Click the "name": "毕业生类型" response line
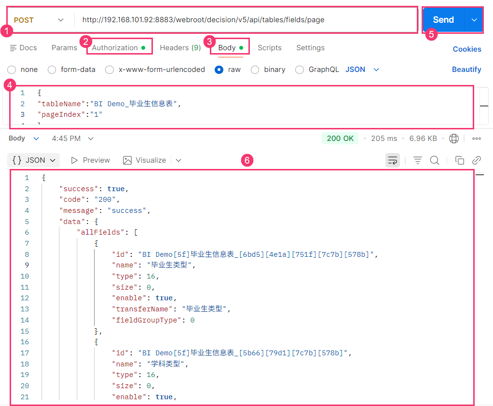Viewport: 493px width, 406px height. 154,265
